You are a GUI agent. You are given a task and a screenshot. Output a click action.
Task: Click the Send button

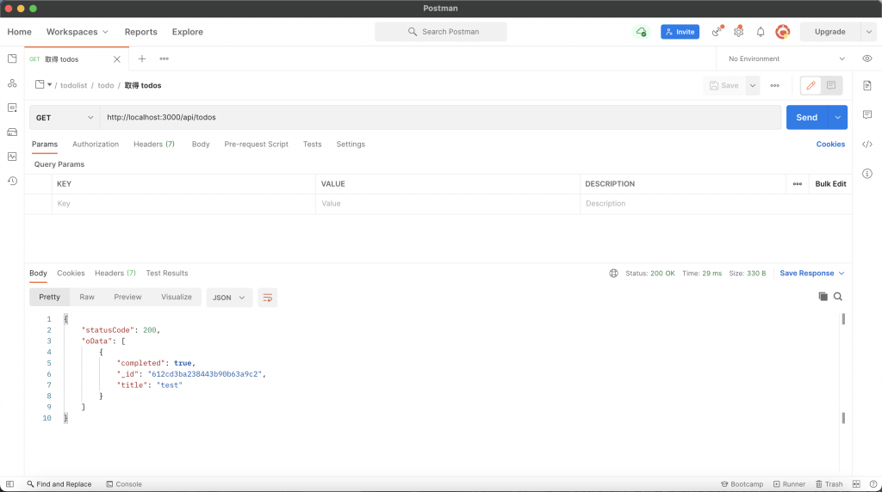point(806,117)
